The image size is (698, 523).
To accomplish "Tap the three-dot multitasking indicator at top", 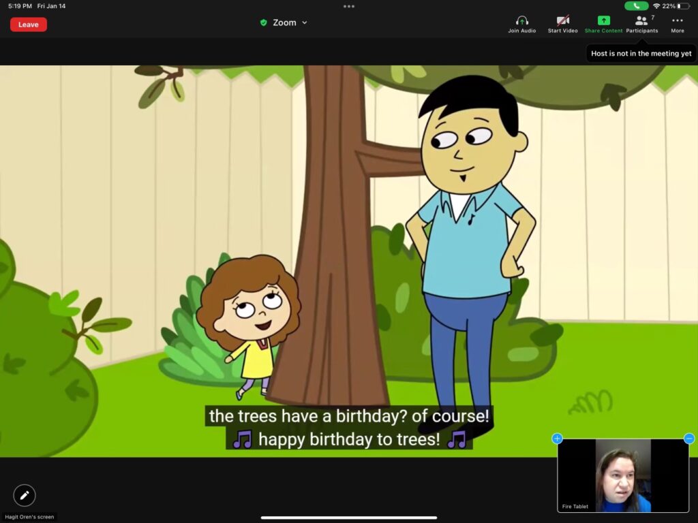I will (349, 6).
